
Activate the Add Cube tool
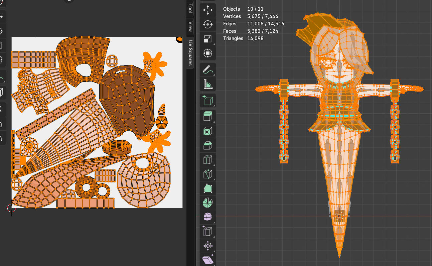[207, 100]
